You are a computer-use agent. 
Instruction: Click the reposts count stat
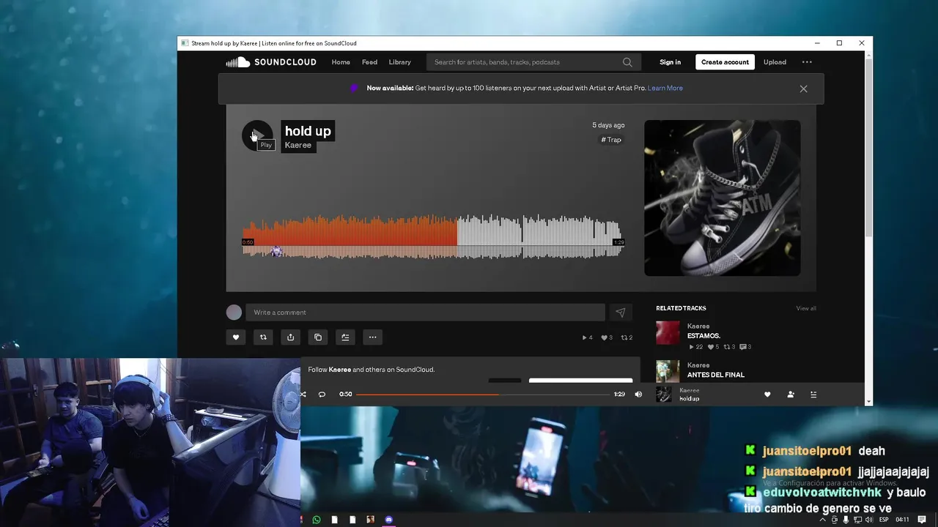point(627,337)
